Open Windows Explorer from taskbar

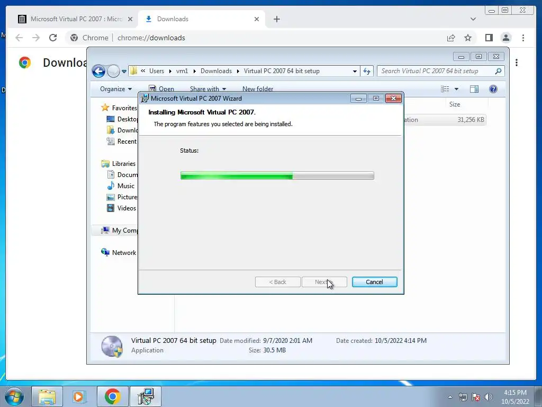[47, 396]
